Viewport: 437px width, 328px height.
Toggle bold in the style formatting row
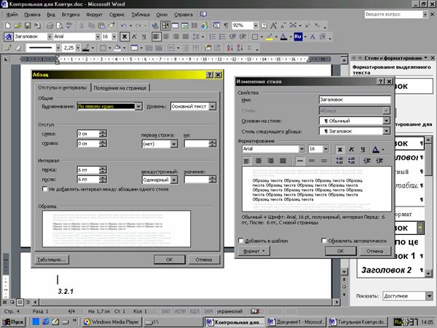pyautogui.click(x=340, y=148)
